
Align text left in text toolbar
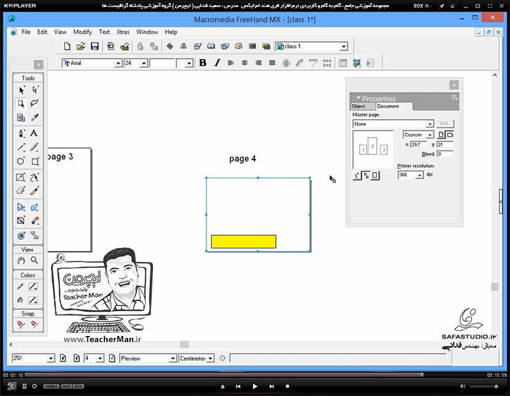231,62
